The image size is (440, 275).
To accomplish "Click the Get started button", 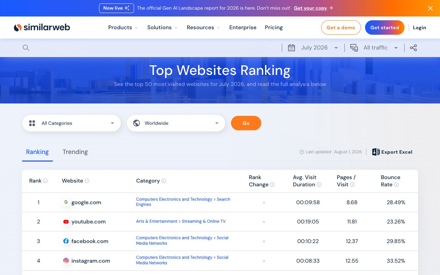I will coord(385,27).
